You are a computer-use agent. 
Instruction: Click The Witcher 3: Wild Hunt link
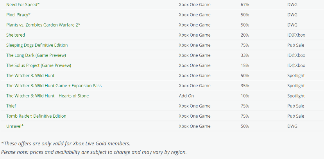coord(30,76)
